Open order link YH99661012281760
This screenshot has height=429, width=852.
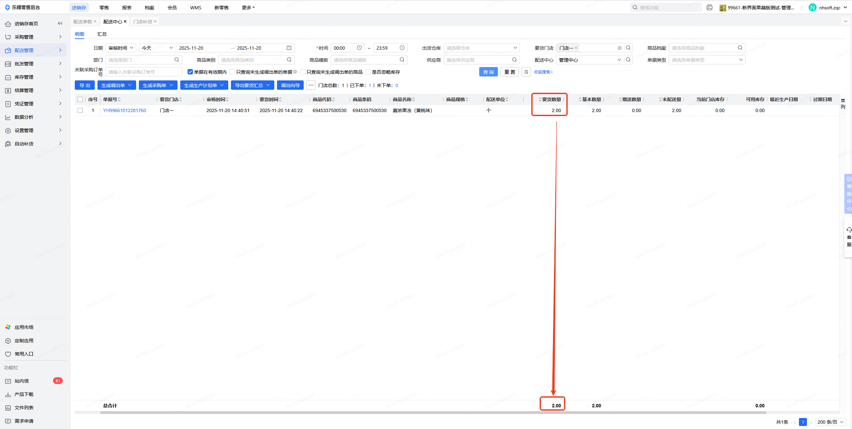click(124, 110)
